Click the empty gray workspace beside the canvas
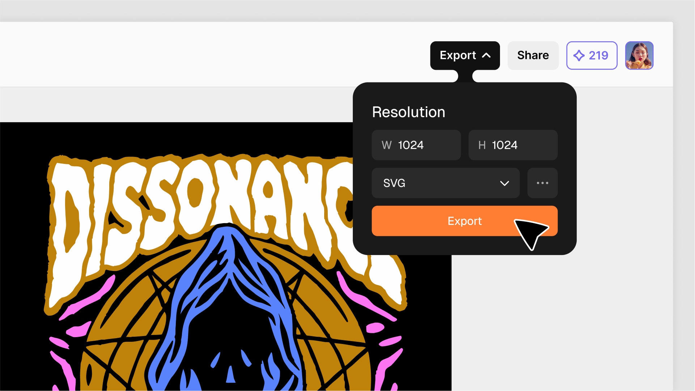 (561, 318)
